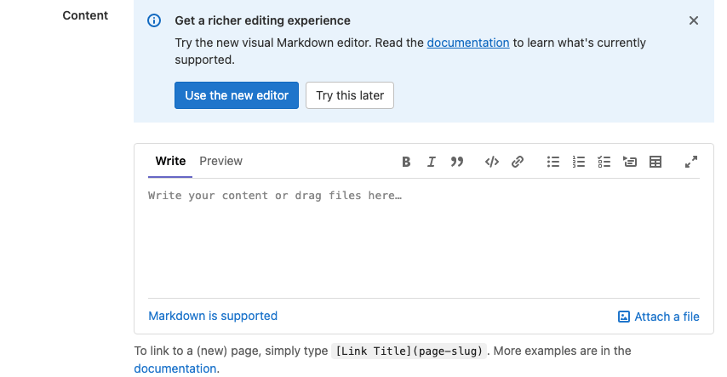Viewport: 727px width, 377px height.
Task: Click Attach a file
Action: 659,317
